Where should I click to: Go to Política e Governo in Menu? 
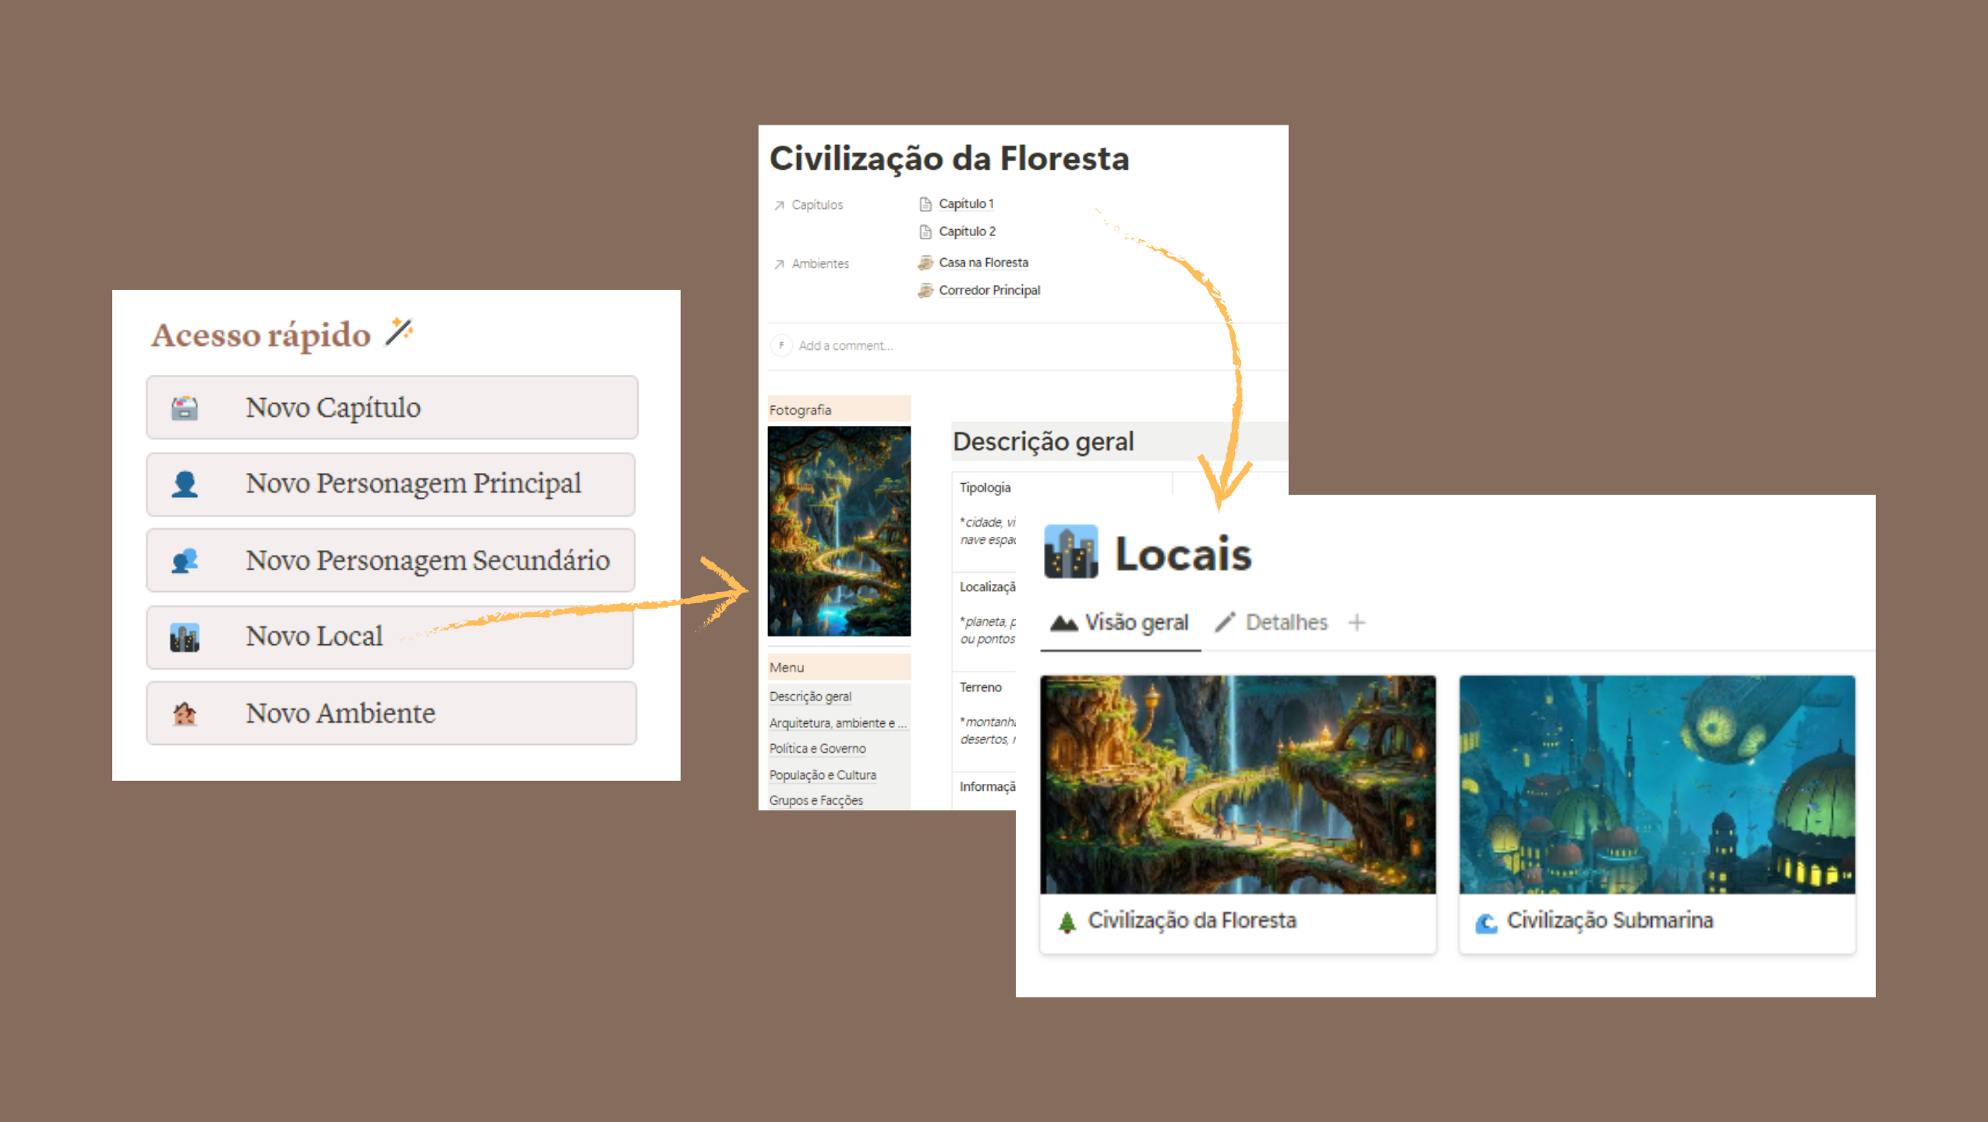pyautogui.click(x=817, y=749)
